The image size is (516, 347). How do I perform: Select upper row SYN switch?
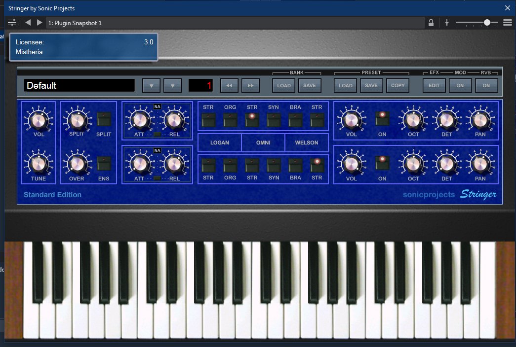coord(274,120)
